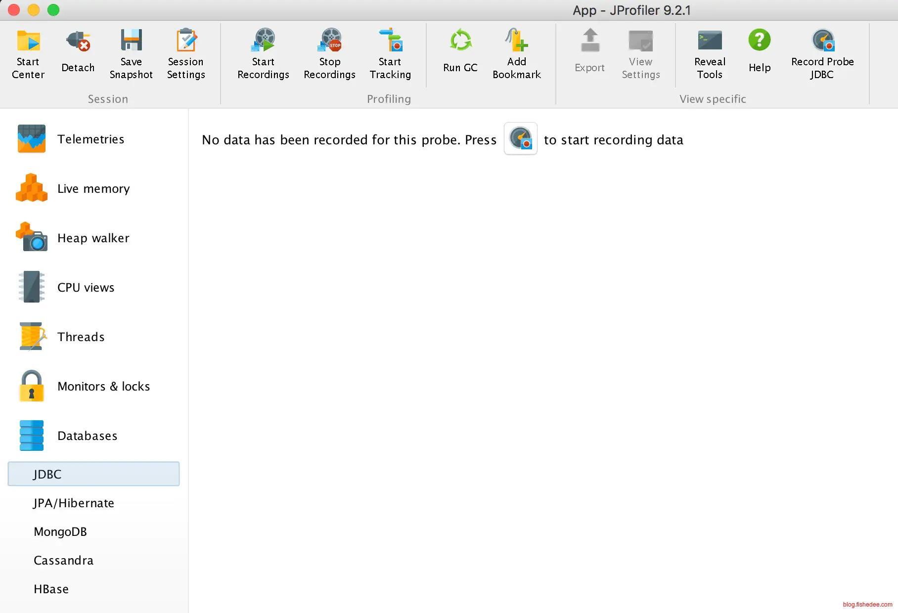Detach from the profiled session
The width and height of the screenshot is (898, 613).
point(78,53)
